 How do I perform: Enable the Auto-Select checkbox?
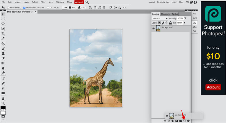pos(8,8)
